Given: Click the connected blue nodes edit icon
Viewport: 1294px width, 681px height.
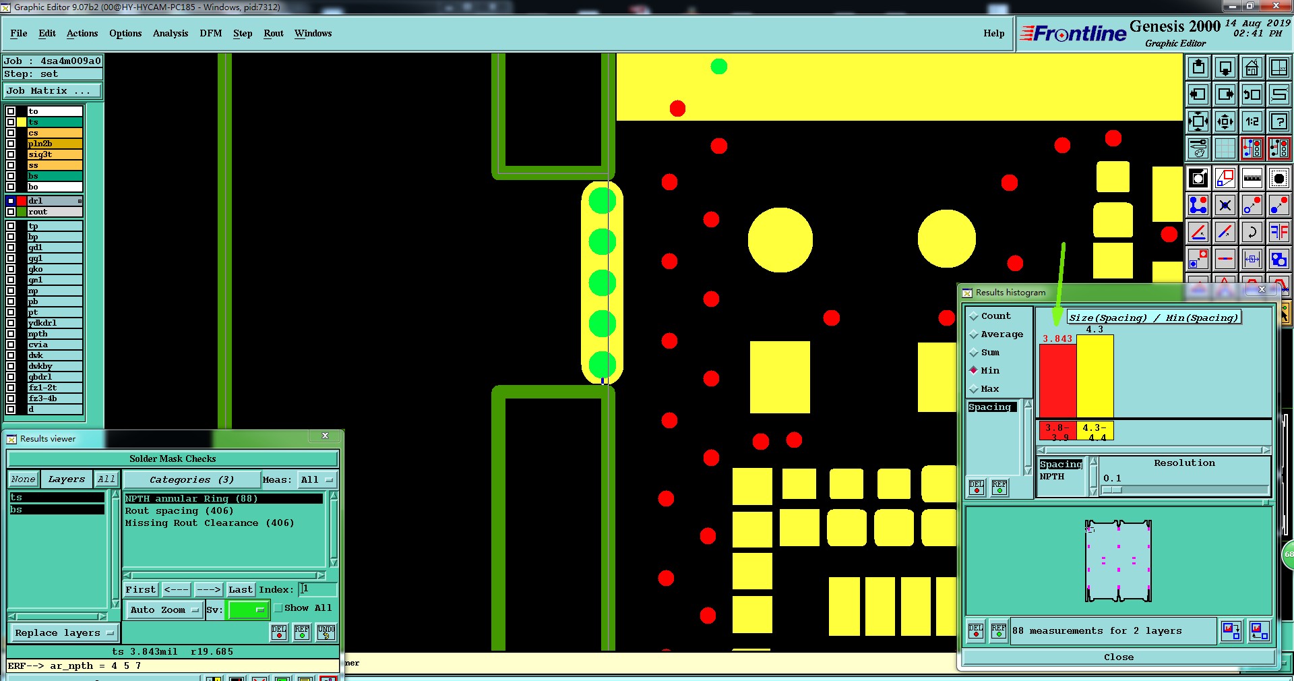Looking at the screenshot, I should (x=1198, y=205).
